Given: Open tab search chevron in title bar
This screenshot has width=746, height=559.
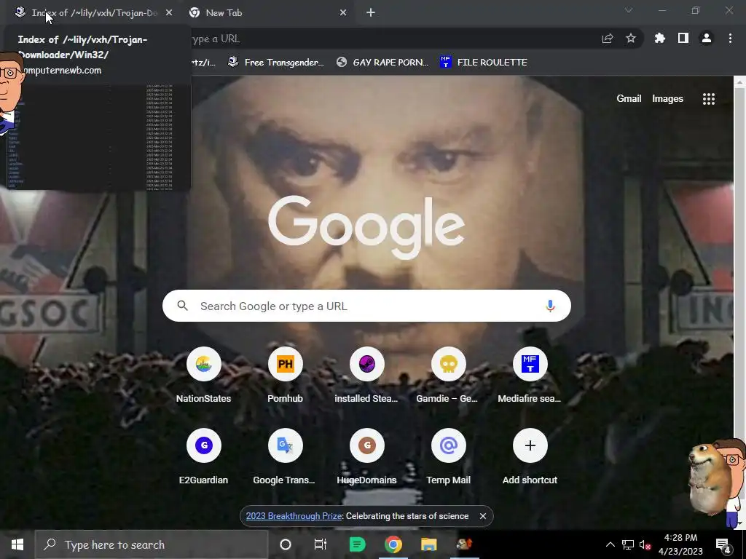Looking at the screenshot, I should pyautogui.click(x=629, y=10).
